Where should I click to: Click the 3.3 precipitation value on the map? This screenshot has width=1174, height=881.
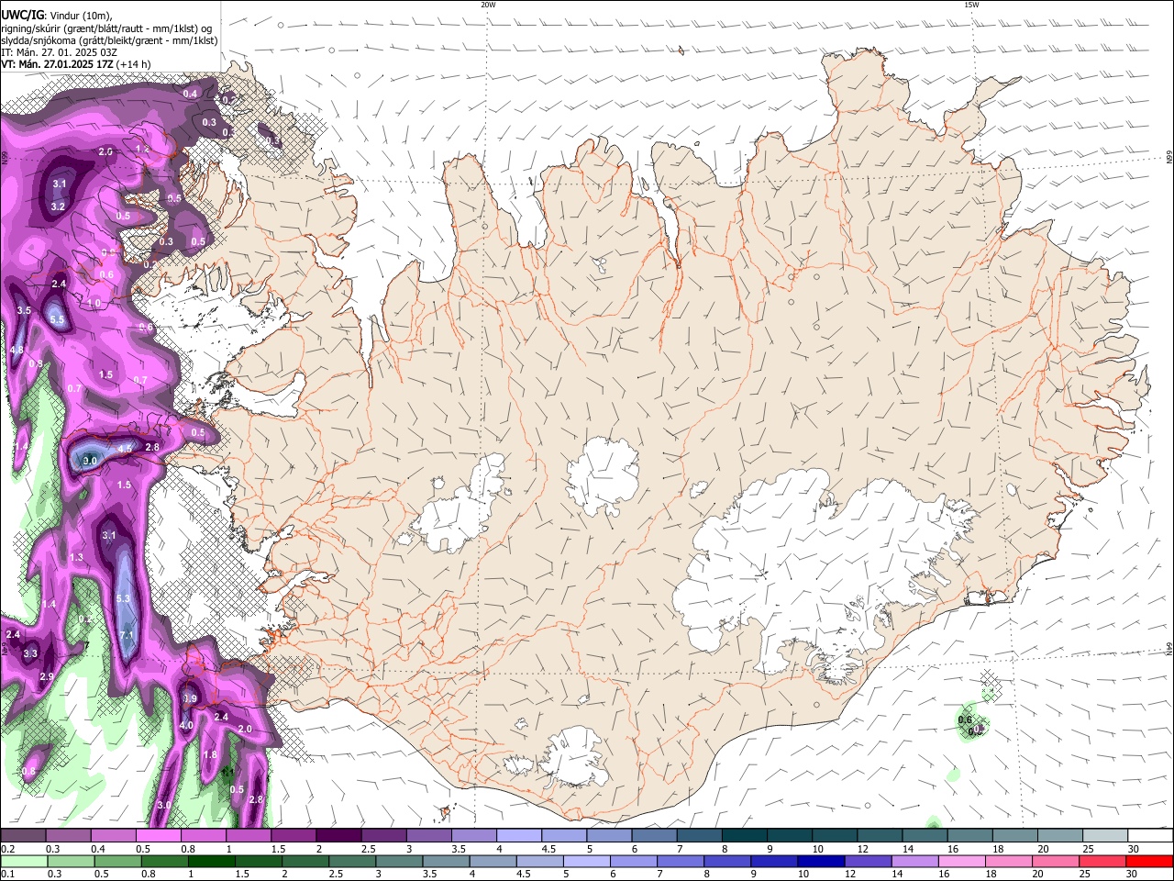30,653
